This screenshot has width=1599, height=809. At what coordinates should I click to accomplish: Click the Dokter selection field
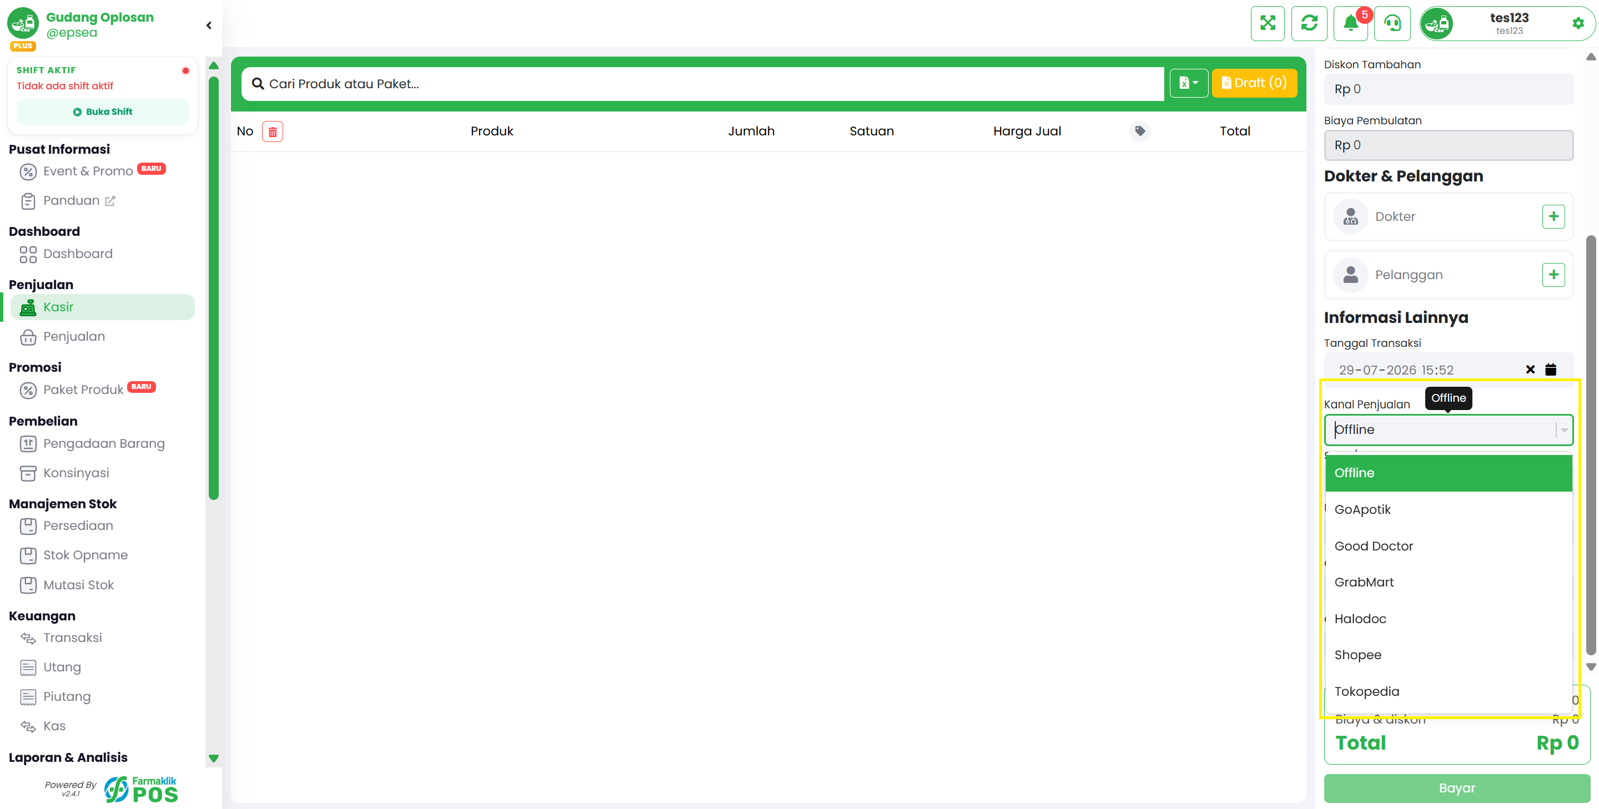[1448, 216]
